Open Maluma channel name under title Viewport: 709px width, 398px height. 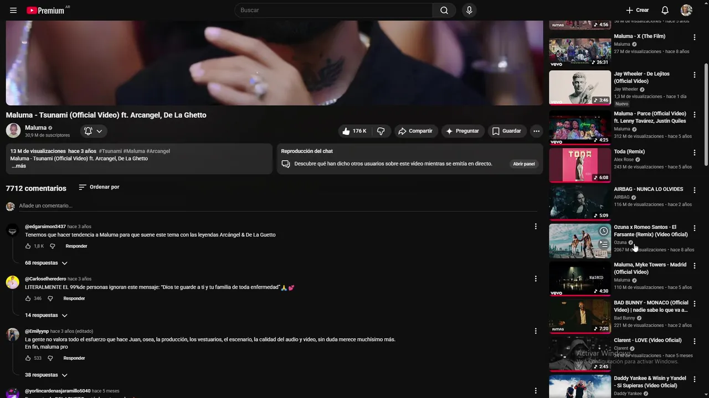coord(35,128)
